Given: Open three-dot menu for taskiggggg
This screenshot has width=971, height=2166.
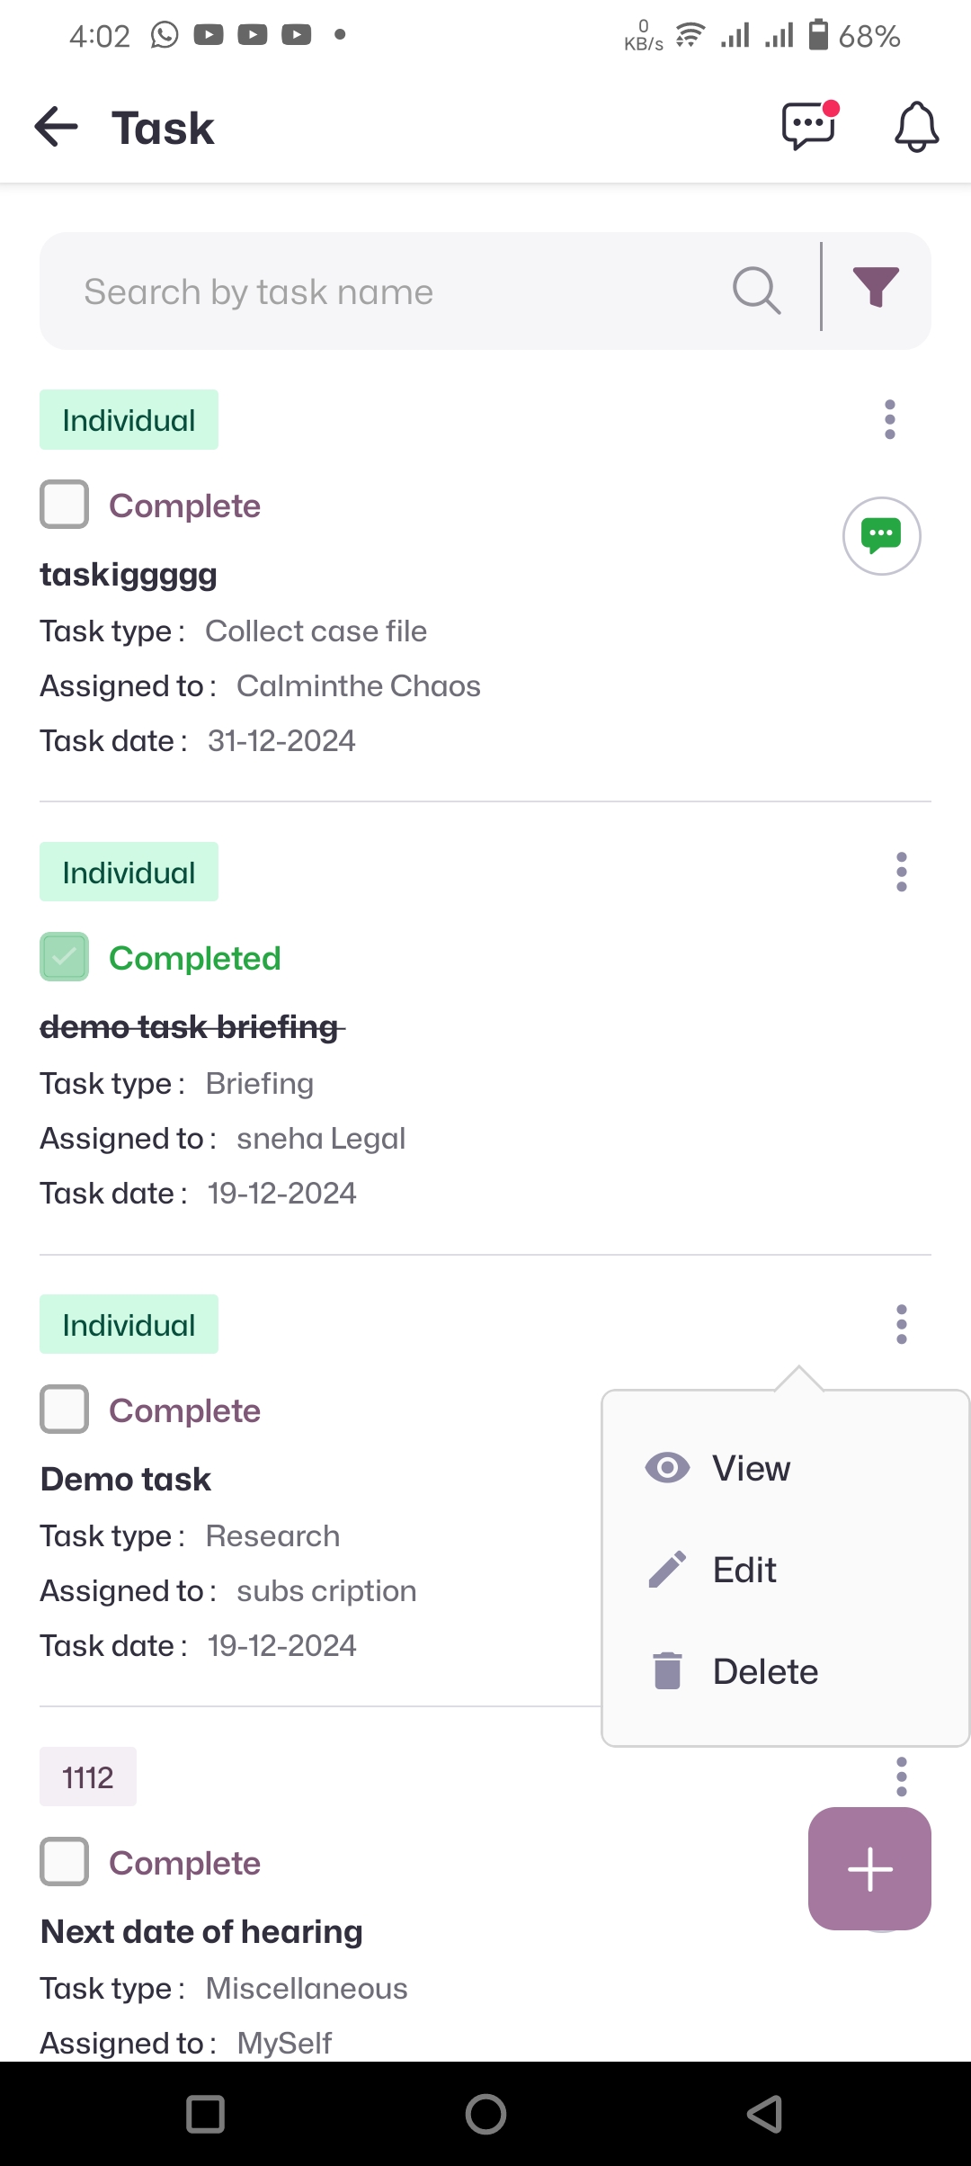Looking at the screenshot, I should [x=890, y=420].
